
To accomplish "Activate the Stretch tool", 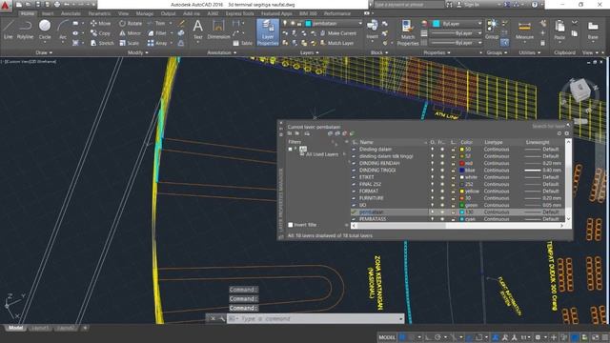I will pos(102,43).
